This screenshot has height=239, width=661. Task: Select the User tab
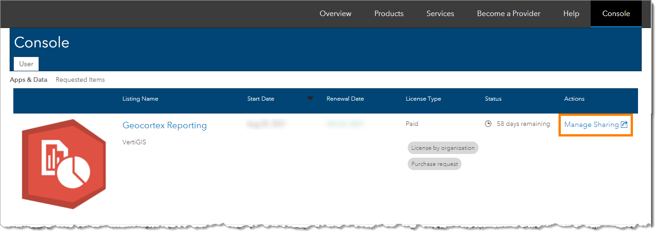coord(26,64)
